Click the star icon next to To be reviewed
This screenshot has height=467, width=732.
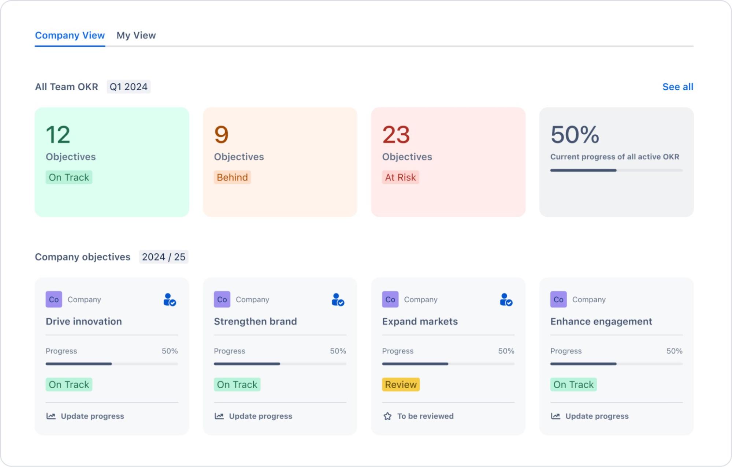tap(389, 416)
